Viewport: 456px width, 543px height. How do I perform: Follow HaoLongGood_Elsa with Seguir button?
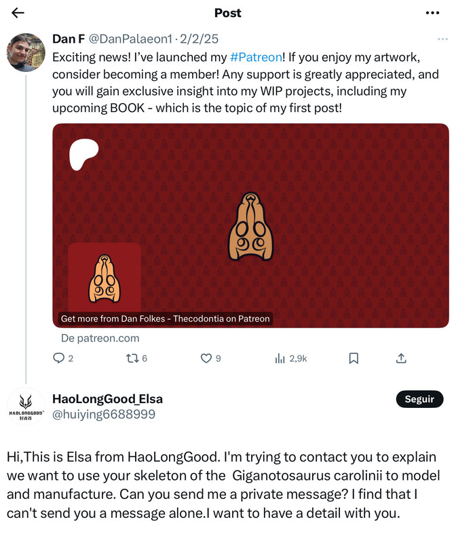tap(419, 399)
